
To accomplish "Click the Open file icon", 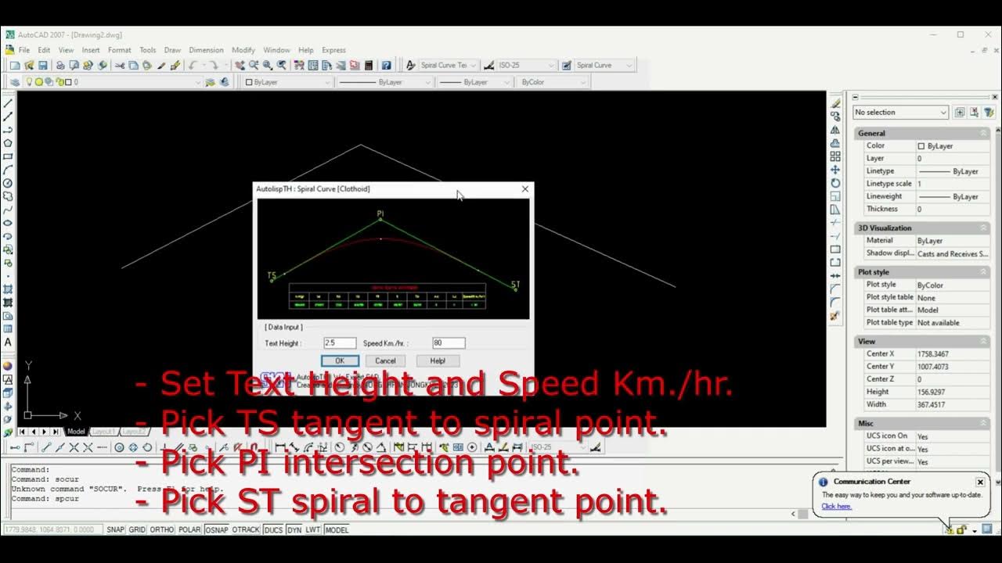I will point(29,66).
